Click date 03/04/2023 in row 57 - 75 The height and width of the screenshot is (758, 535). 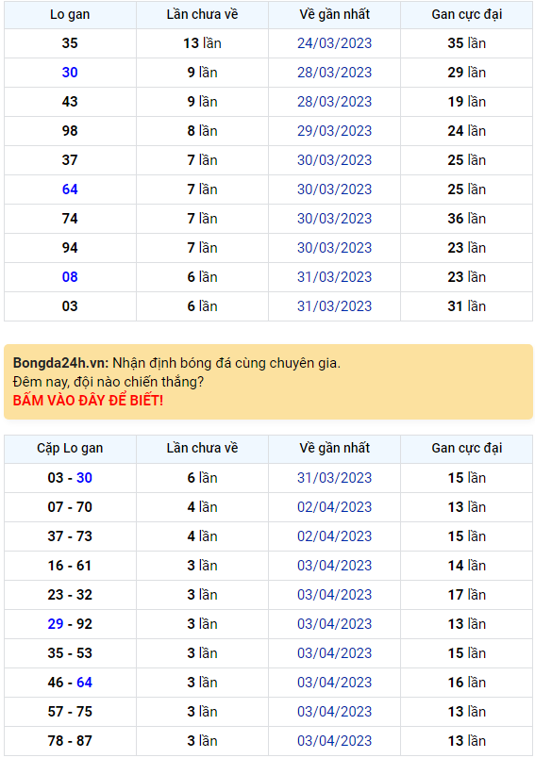point(334,712)
